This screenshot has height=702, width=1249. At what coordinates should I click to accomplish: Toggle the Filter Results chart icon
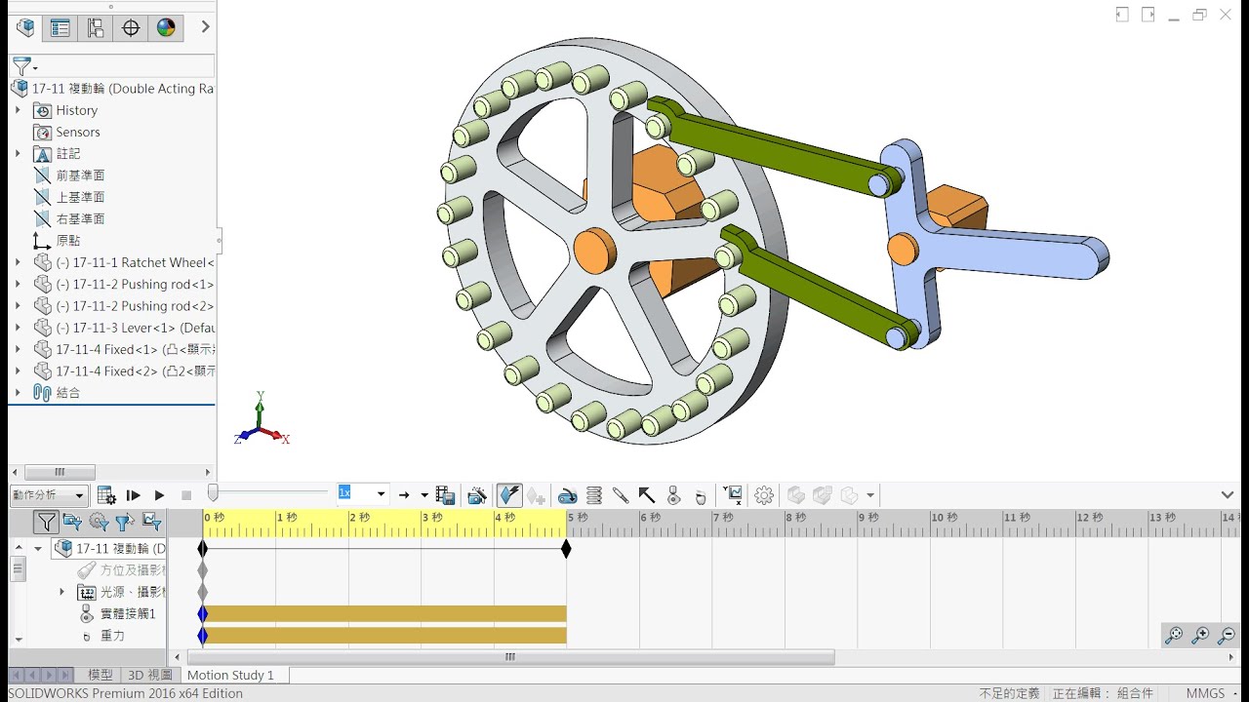click(x=152, y=523)
